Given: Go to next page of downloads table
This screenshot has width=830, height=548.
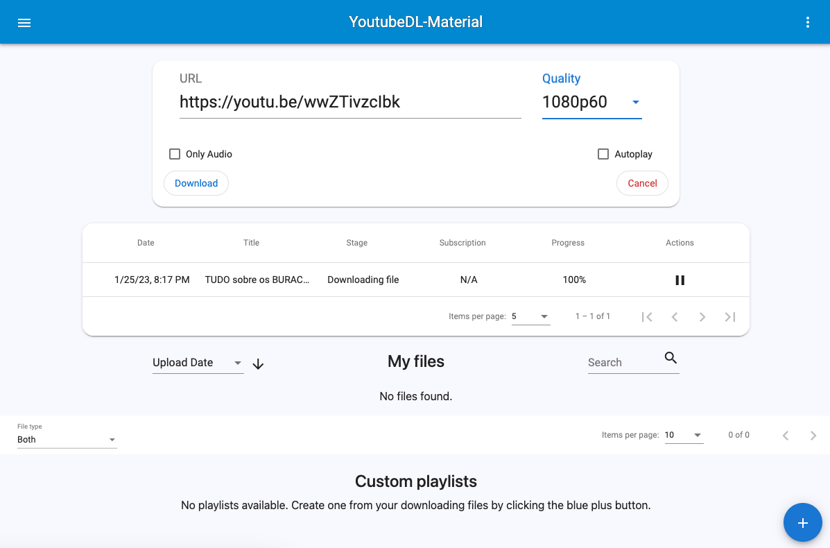Looking at the screenshot, I should (x=702, y=317).
